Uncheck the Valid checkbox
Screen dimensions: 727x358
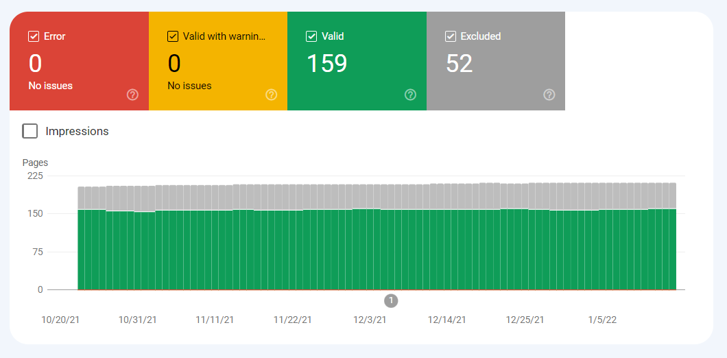point(311,36)
